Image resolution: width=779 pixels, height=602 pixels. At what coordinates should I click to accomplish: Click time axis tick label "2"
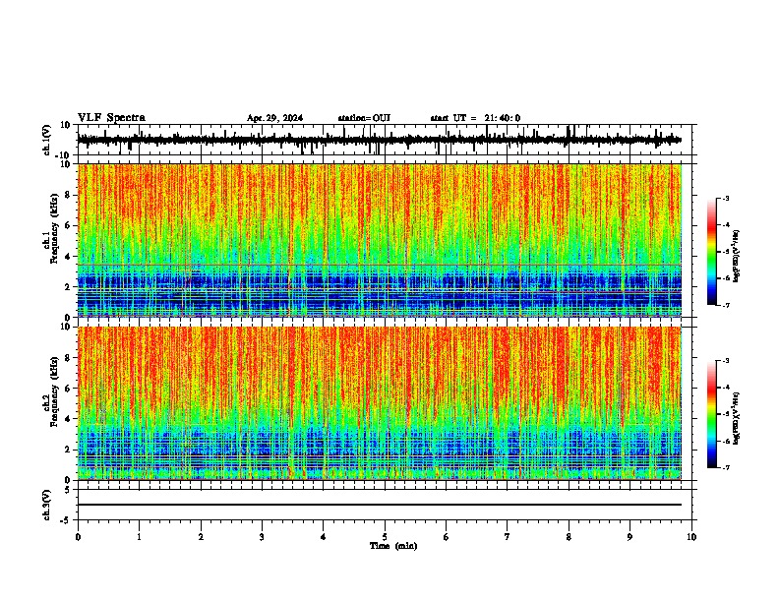point(201,537)
